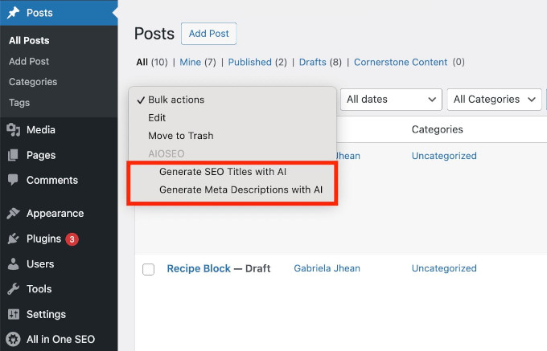Select Move to Trash bulk action
547x351 pixels.
click(x=180, y=136)
